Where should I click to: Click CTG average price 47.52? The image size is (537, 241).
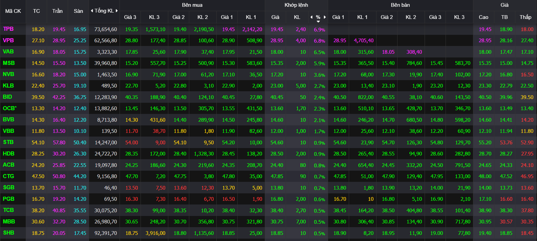(x=506, y=176)
